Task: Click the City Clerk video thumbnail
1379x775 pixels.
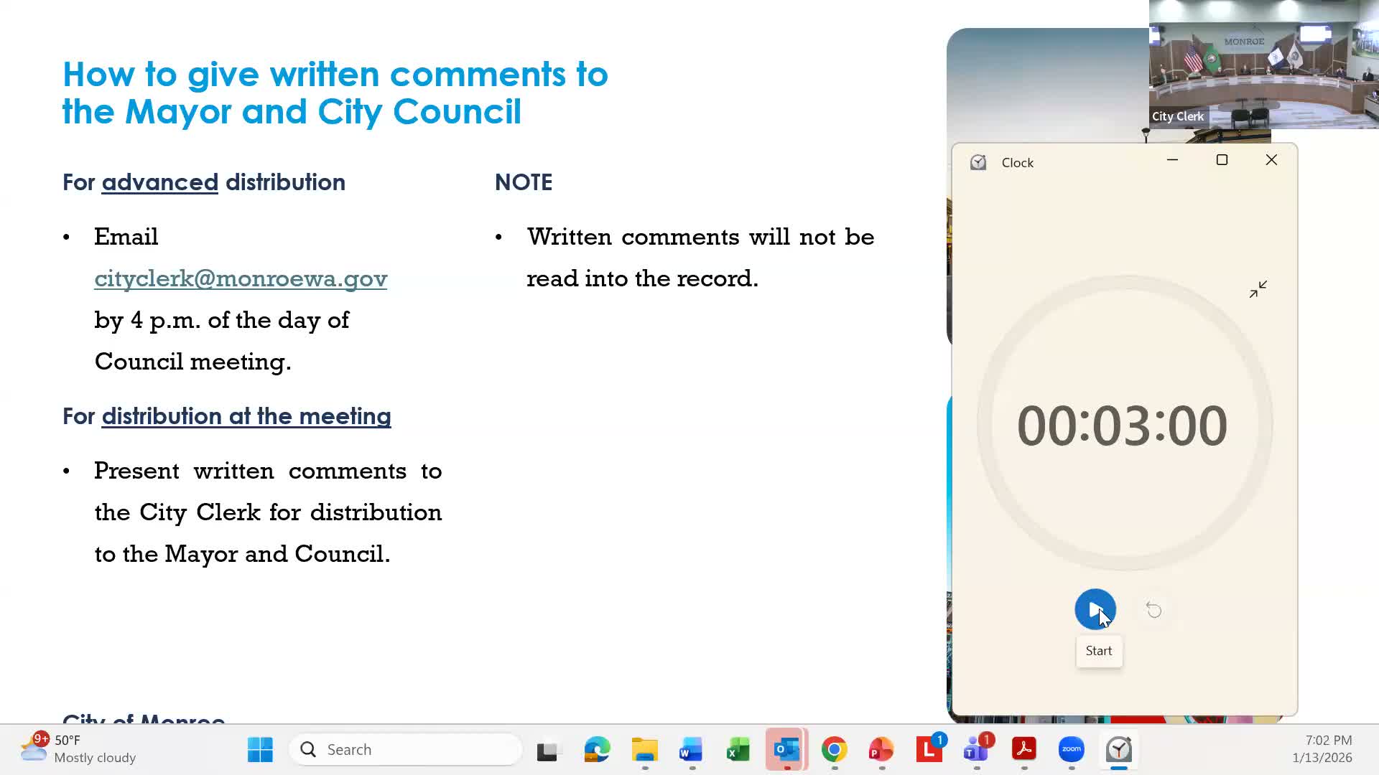Action: (1263, 65)
